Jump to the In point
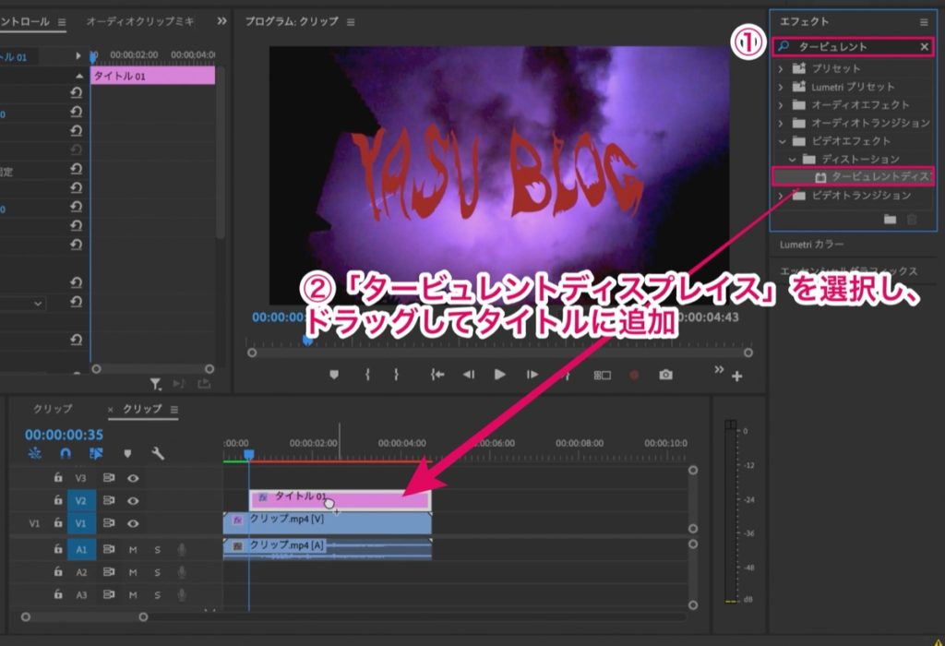This screenshot has height=646, width=945. [437, 375]
